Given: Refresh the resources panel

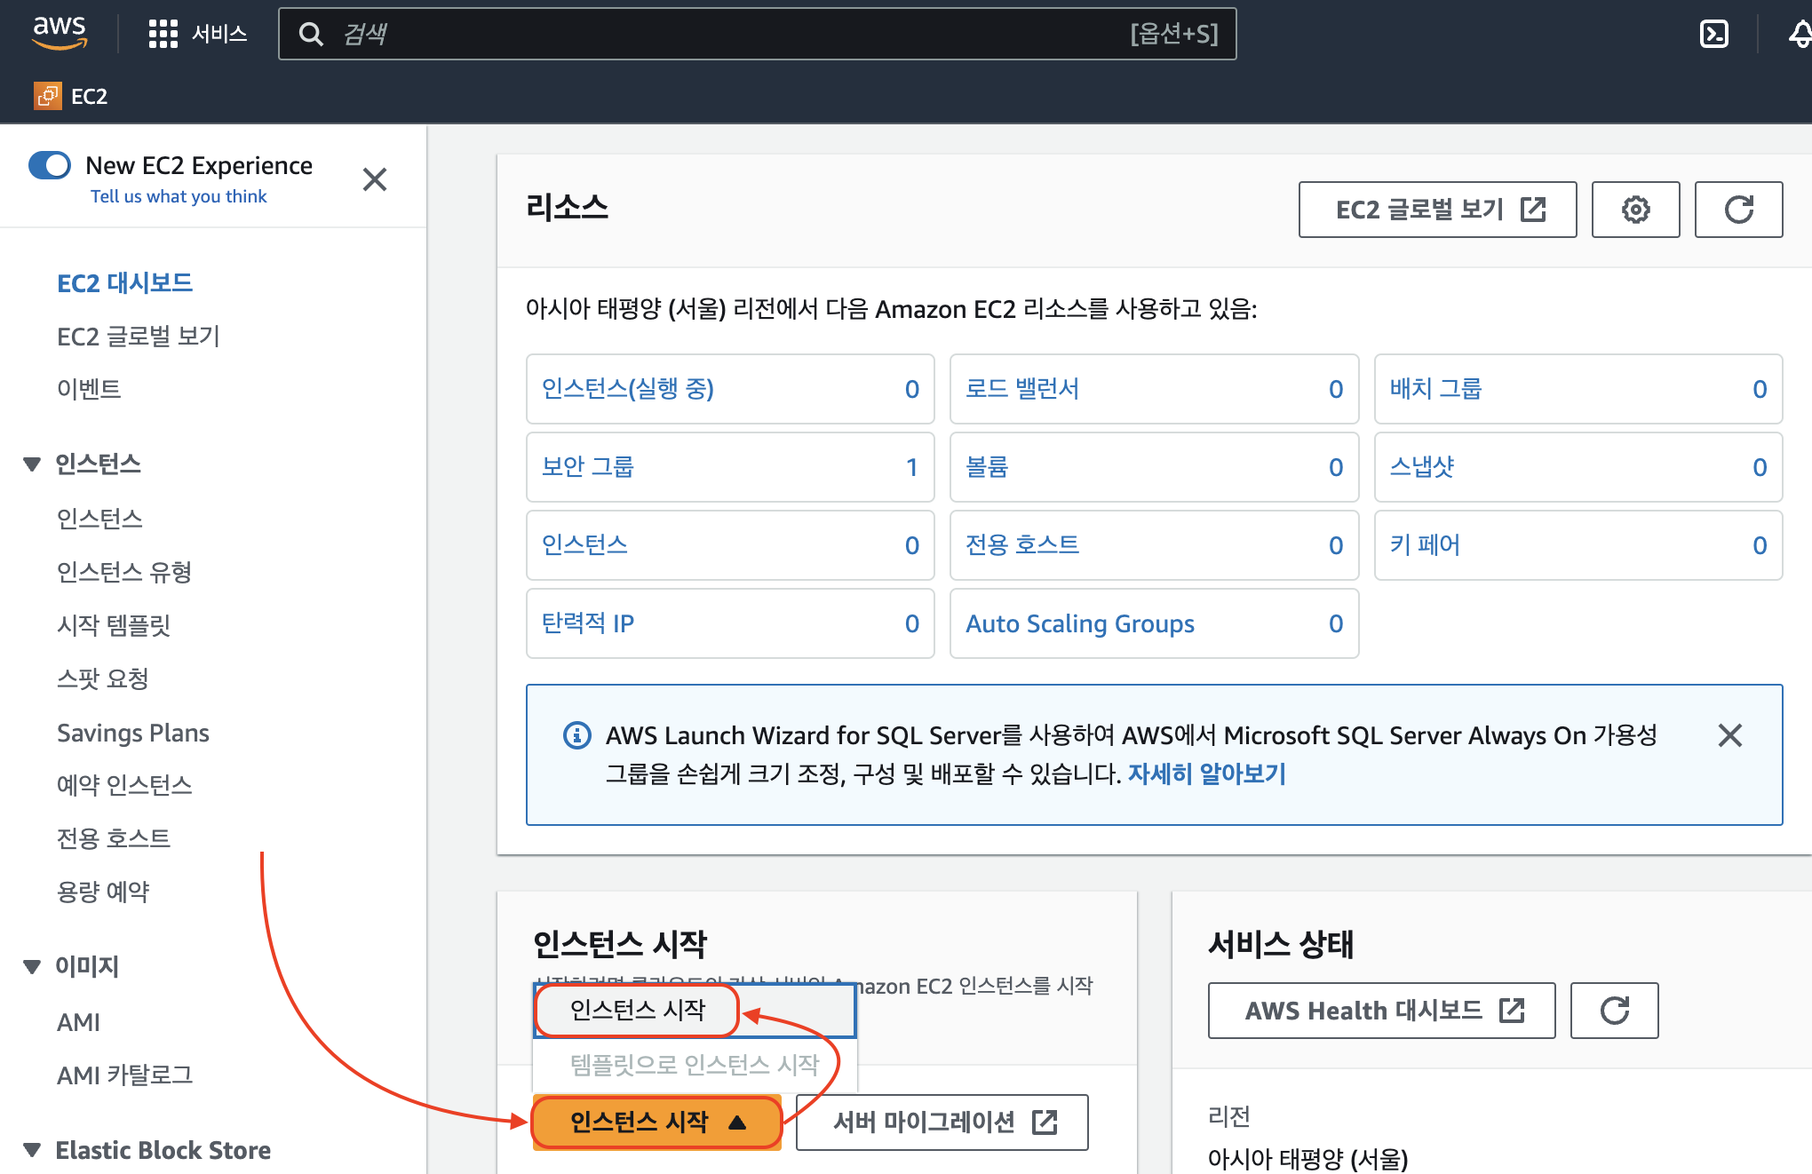Looking at the screenshot, I should (x=1738, y=210).
